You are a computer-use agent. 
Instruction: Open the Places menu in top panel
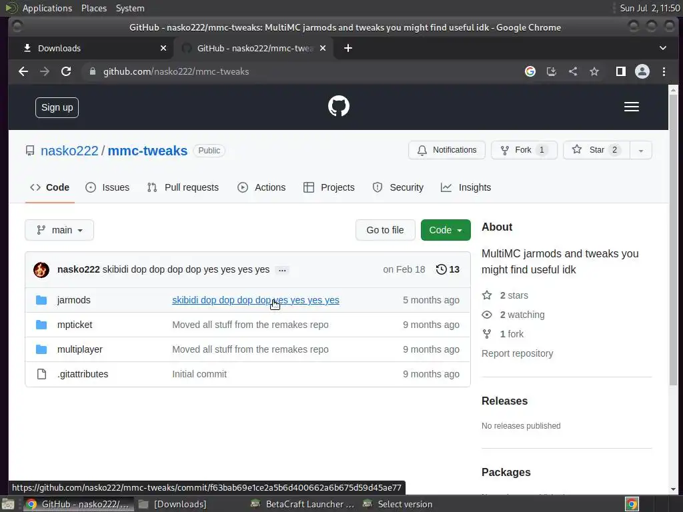(93, 8)
